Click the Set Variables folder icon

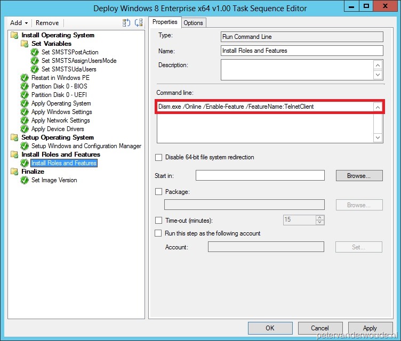click(25, 44)
